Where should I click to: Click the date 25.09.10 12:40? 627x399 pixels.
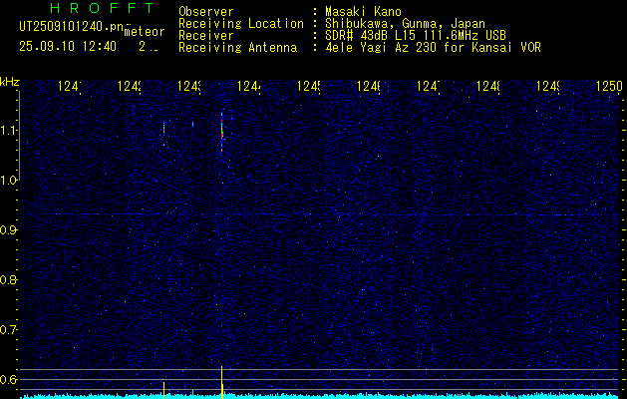click(68, 47)
